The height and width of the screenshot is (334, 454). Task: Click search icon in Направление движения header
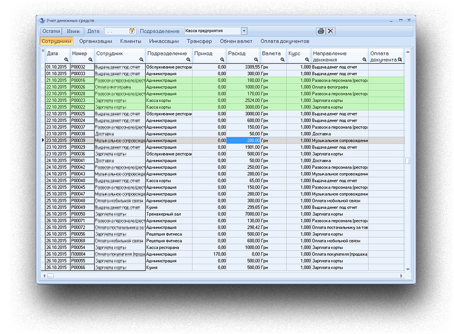click(365, 60)
